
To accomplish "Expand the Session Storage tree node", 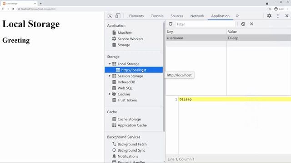I will [x=110, y=76].
